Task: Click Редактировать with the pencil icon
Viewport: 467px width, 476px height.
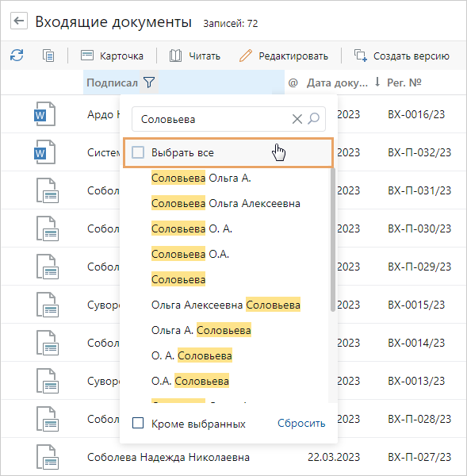Action: point(283,56)
